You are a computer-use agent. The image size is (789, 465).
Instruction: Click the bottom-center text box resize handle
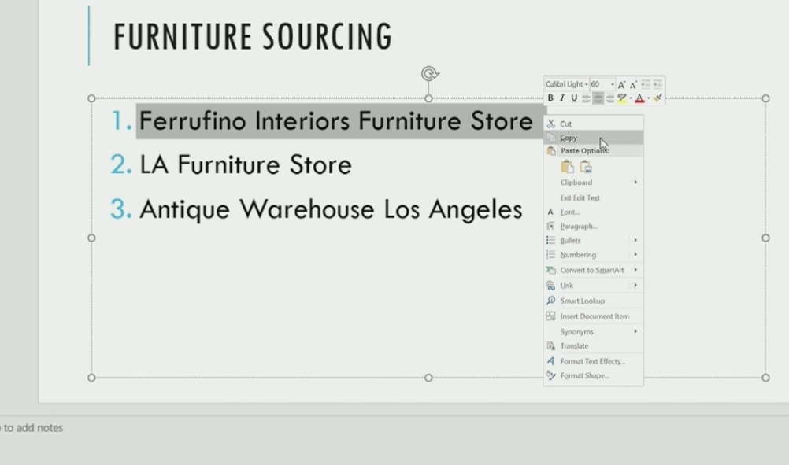pyautogui.click(x=428, y=378)
